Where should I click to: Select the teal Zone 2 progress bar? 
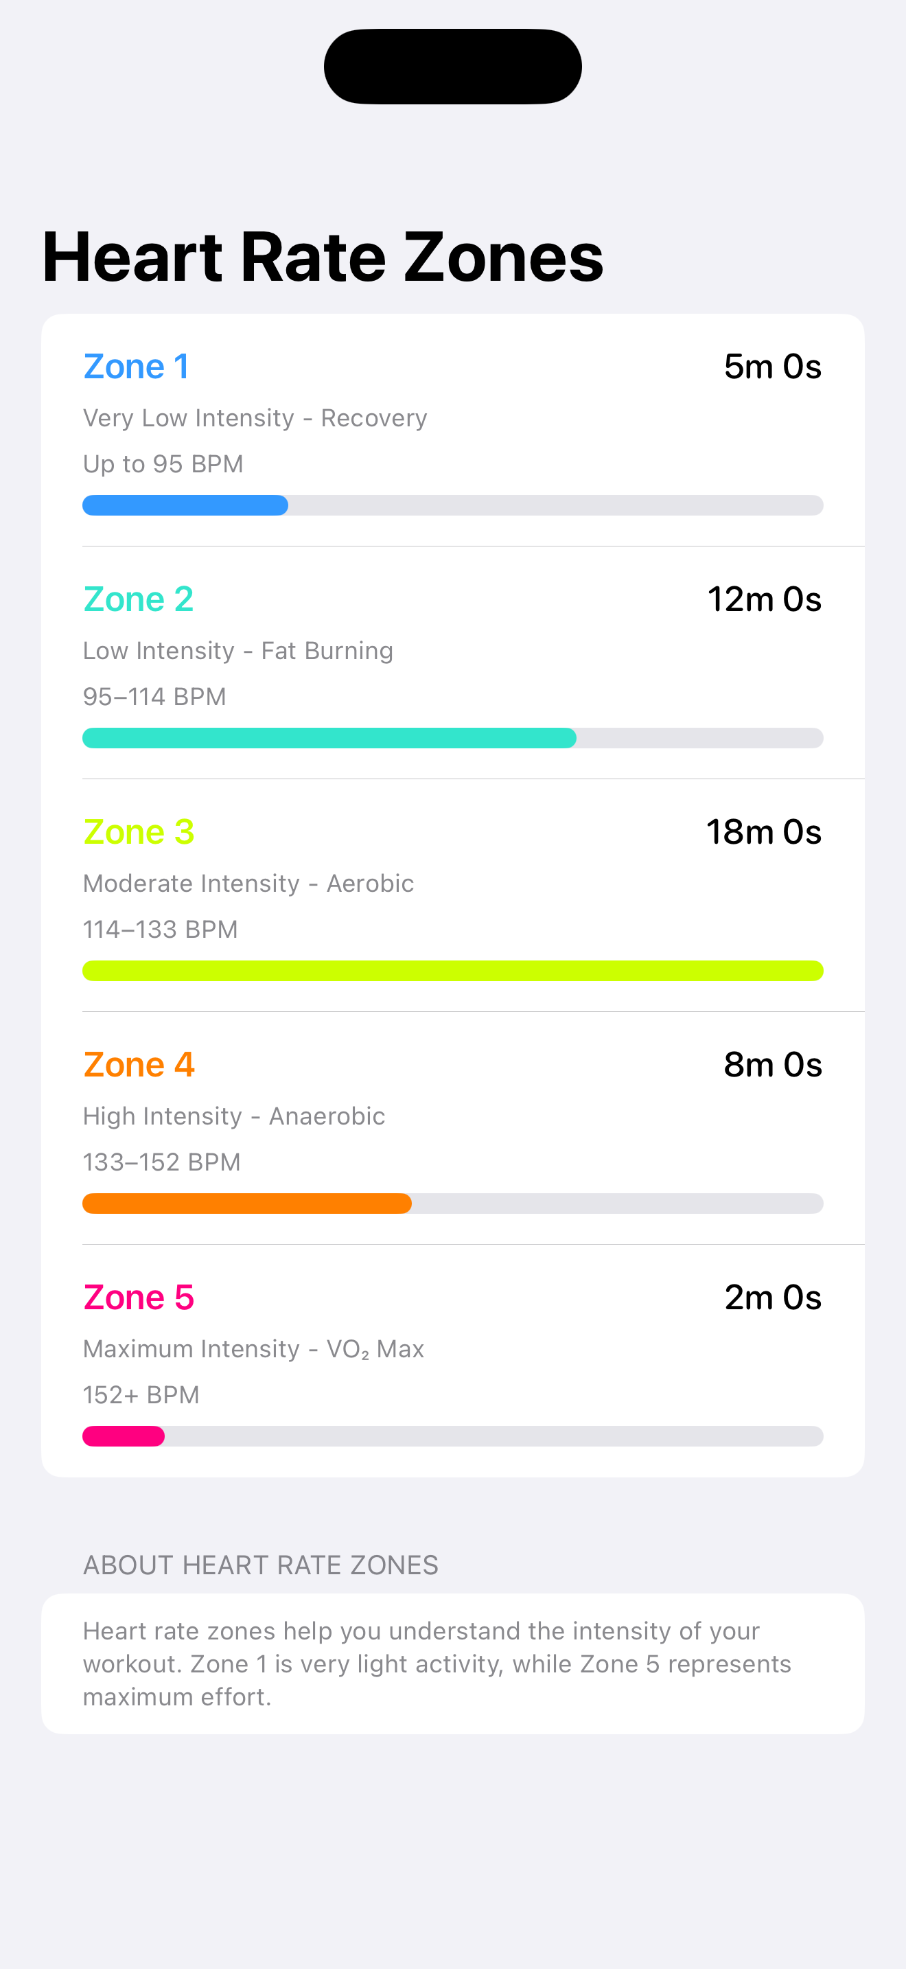pos(453,737)
